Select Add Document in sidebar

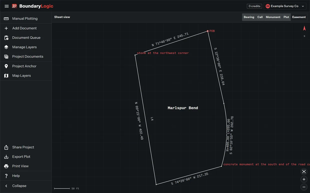pyautogui.click(x=26, y=28)
